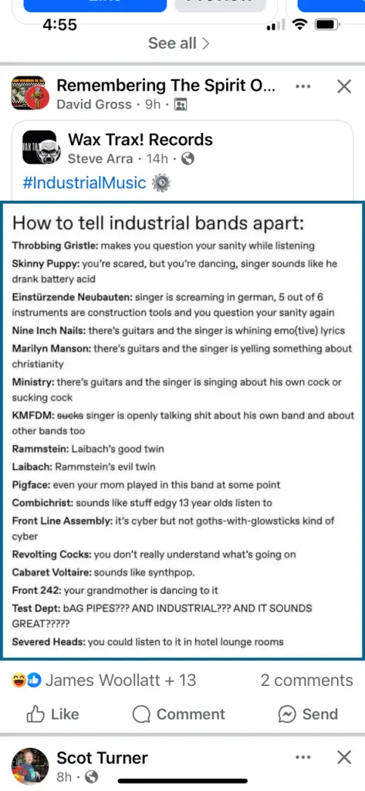
Task: Like the industrial bands post
Action: click(x=52, y=714)
